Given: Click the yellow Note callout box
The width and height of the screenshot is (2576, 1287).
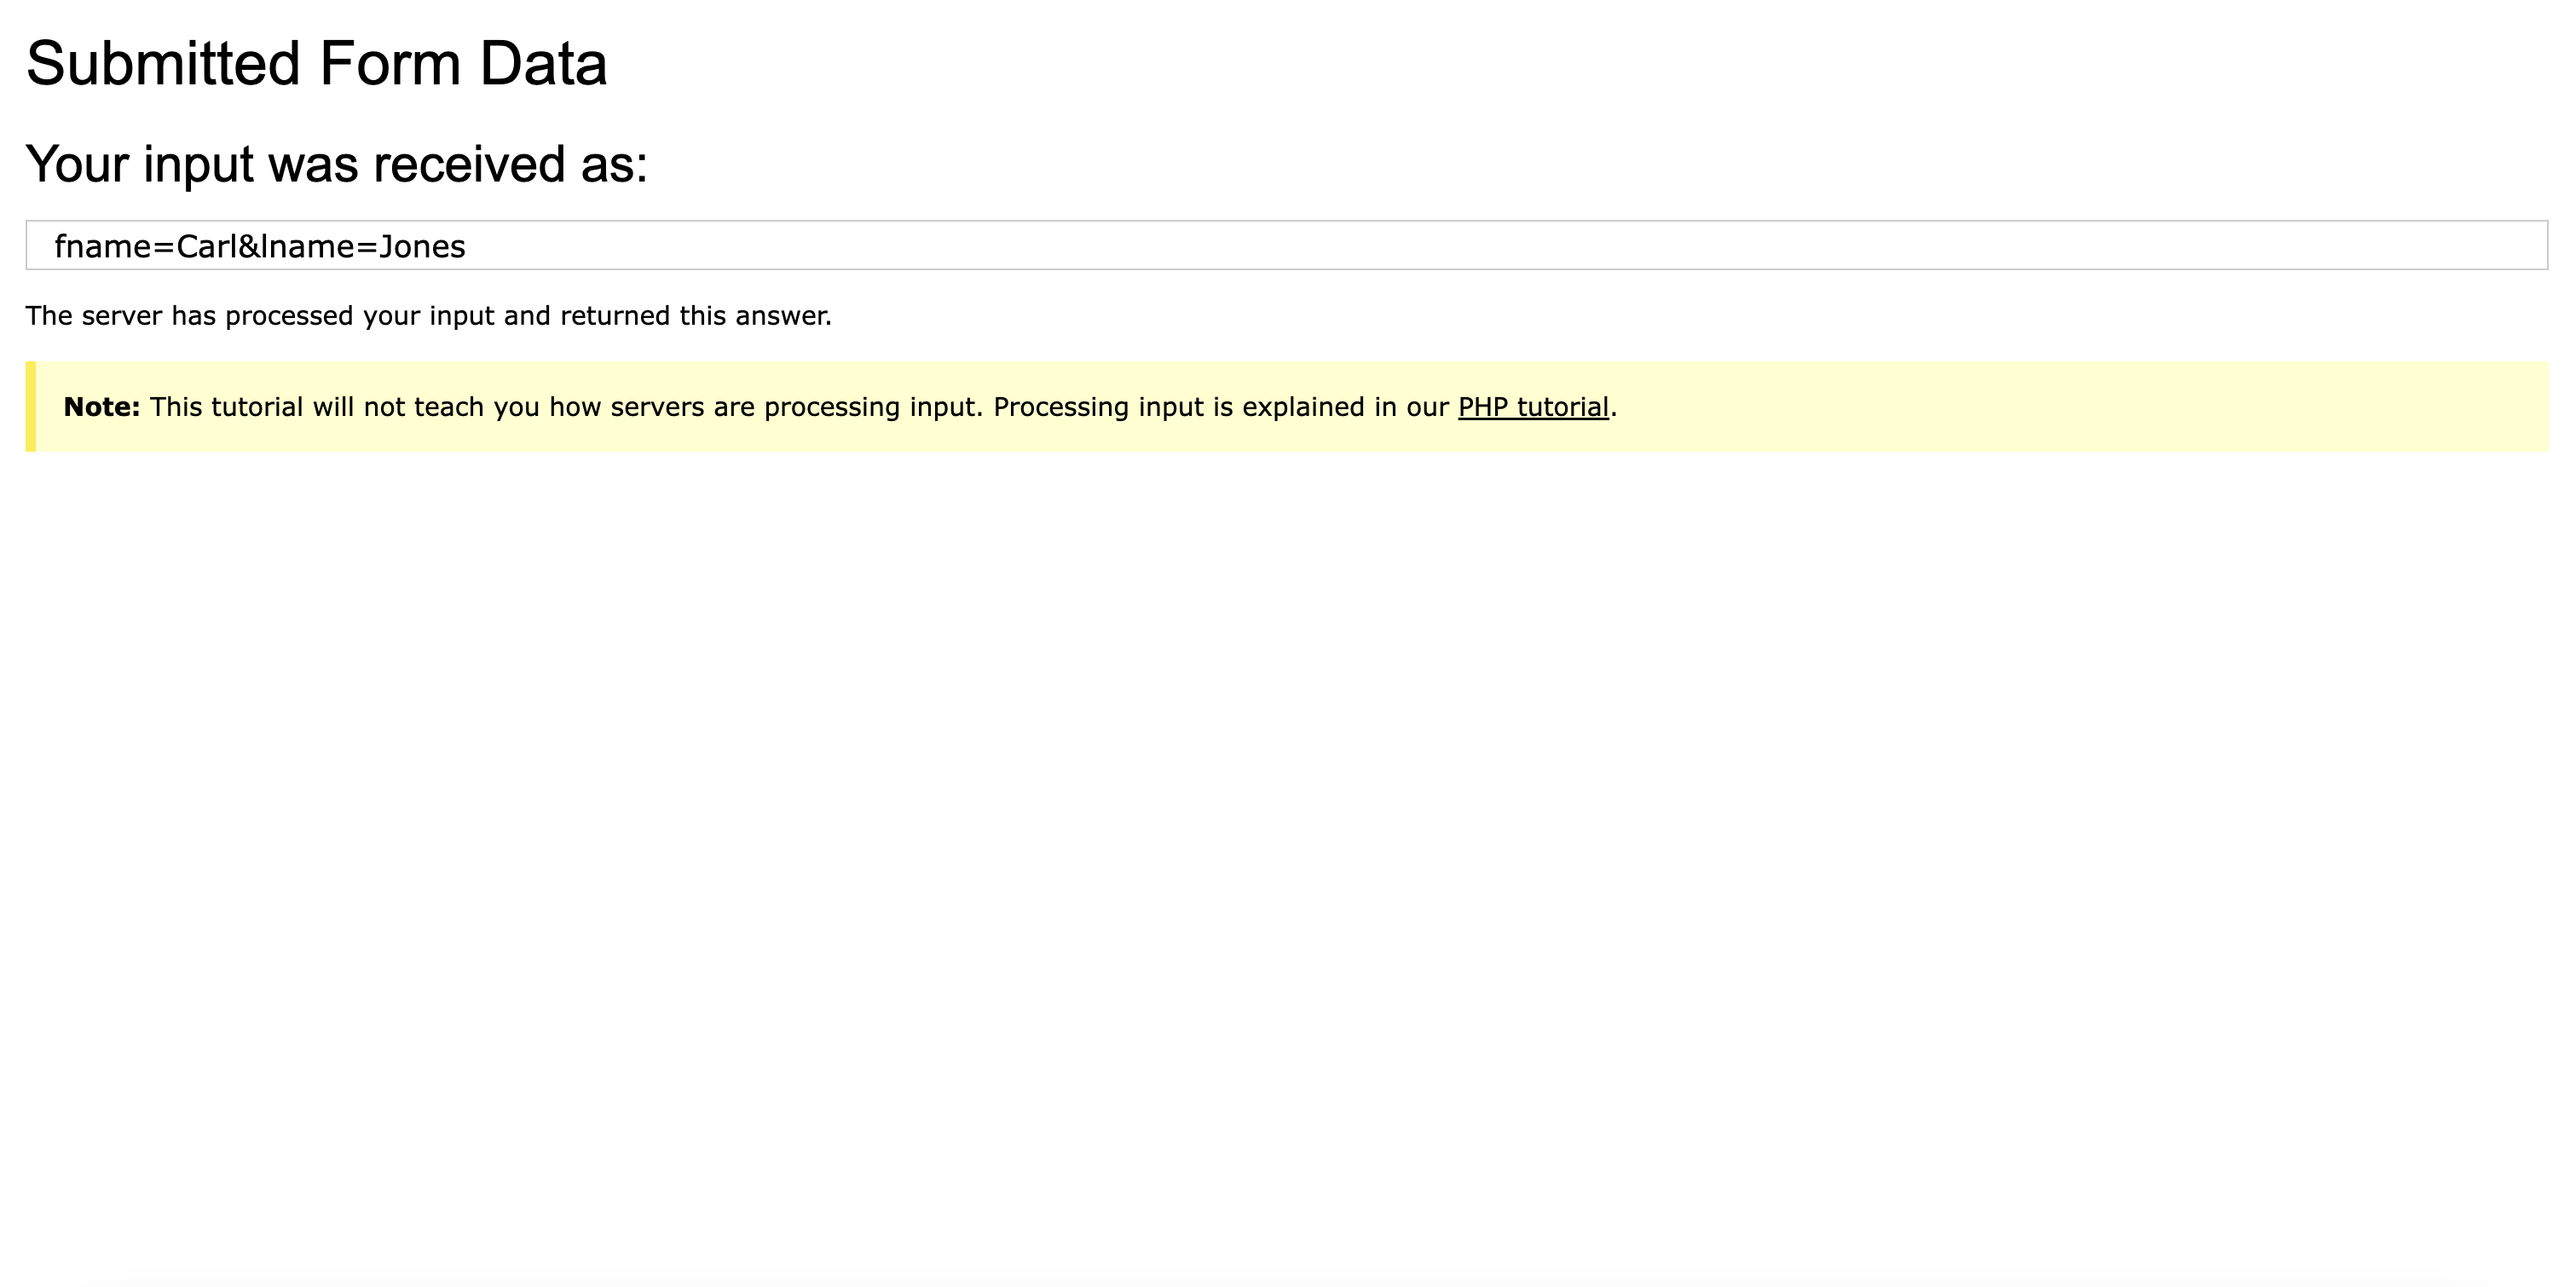Looking at the screenshot, I should pos(1280,407).
